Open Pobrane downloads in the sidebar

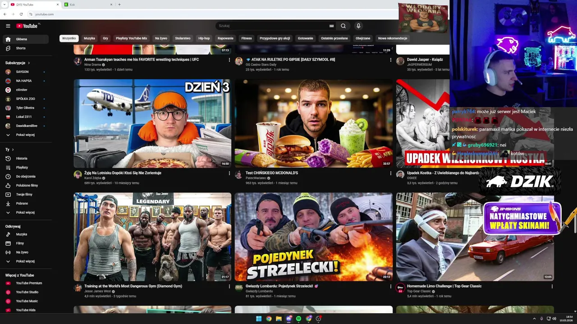27,203
